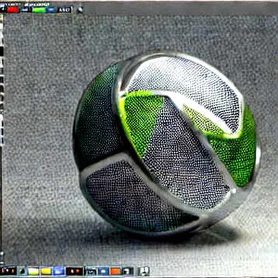Click the vertical tool strip on left edge
278x278 pixels.
[x=2, y=80]
